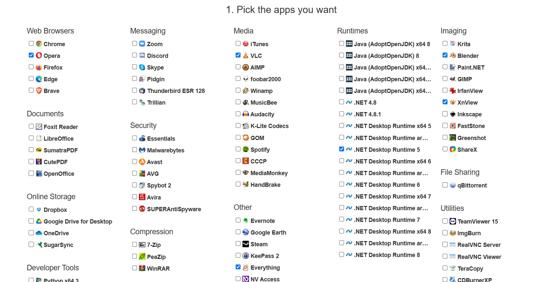
Task: Click the "Thunderbird ESR 128" label
Action: pyautogui.click(x=176, y=91)
